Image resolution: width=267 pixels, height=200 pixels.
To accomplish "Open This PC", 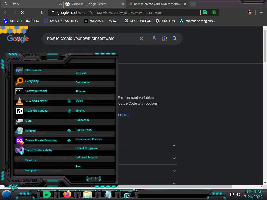I will 80,111.
